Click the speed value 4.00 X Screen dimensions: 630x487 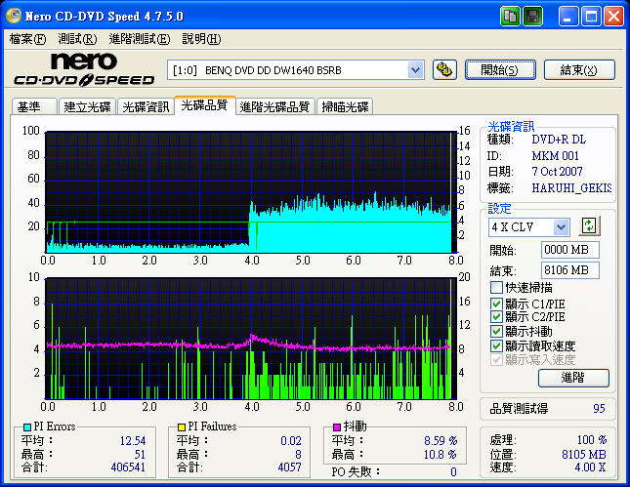(x=590, y=467)
